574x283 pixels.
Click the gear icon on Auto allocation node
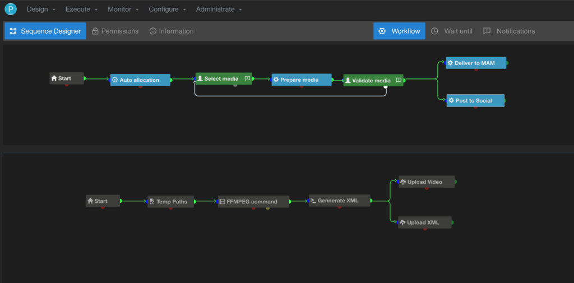coord(115,80)
